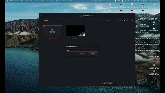The image size is (165, 93).
Task: Open the Clip menu
Action: click(x=43, y=1)
